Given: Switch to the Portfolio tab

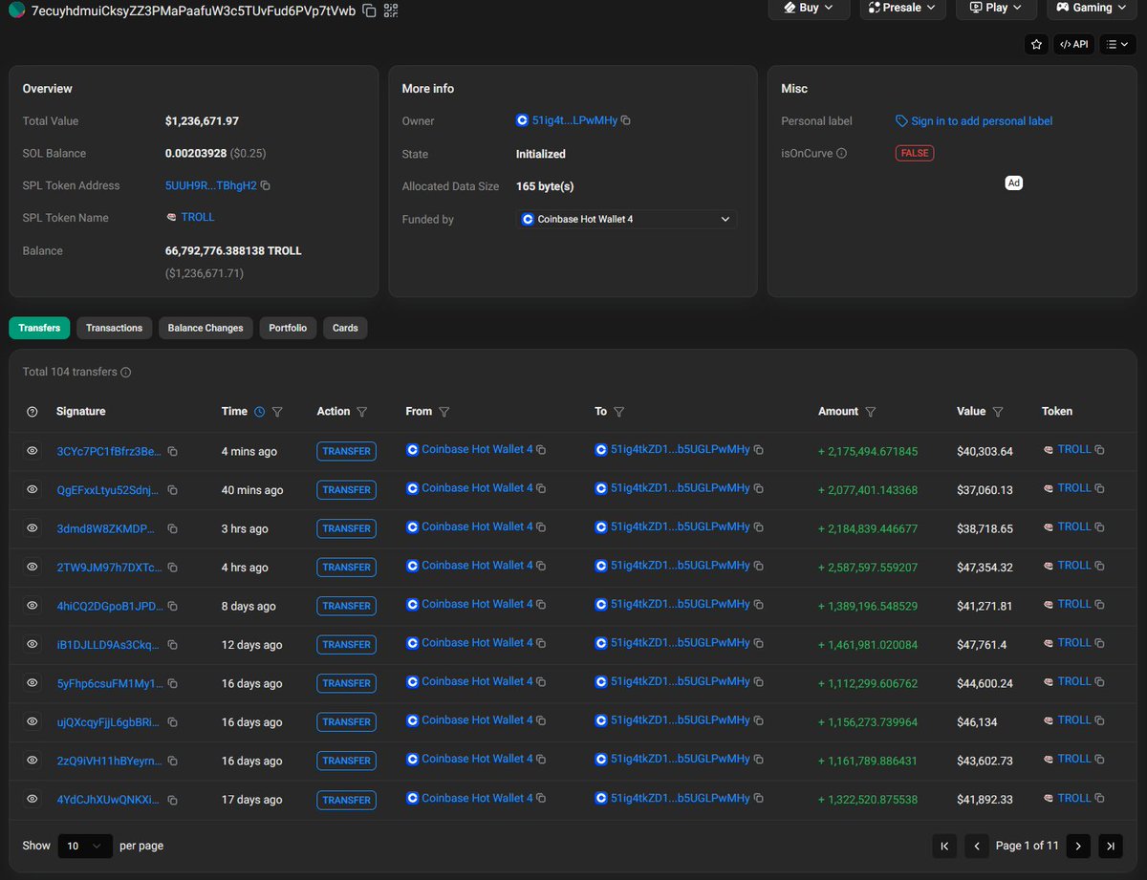Looking at the screenshot, I should pos(288,328).
